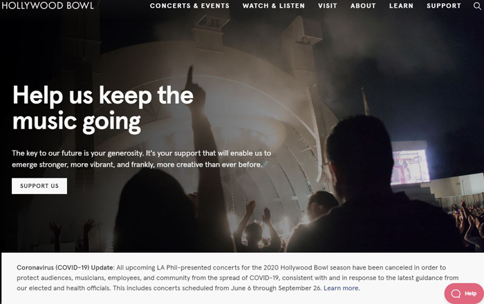Open the Watch & Listen menu
Screen dimensions: 484x304
tap(274, 6)
